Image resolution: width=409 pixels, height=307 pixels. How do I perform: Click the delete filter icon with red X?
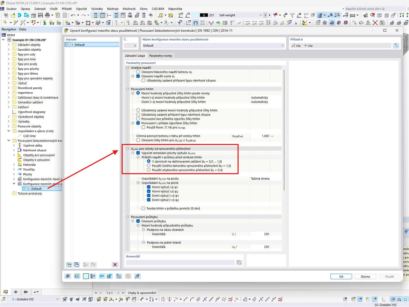275,15
